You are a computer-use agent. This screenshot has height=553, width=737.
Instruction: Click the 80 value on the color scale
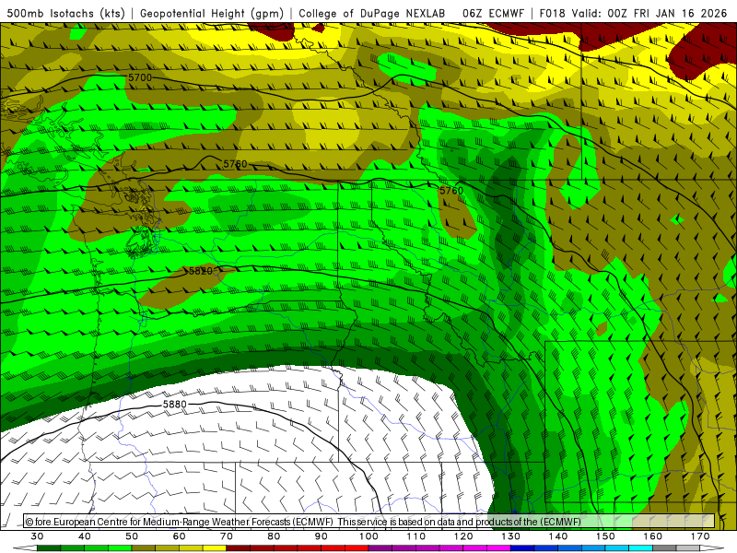(274, 536)
